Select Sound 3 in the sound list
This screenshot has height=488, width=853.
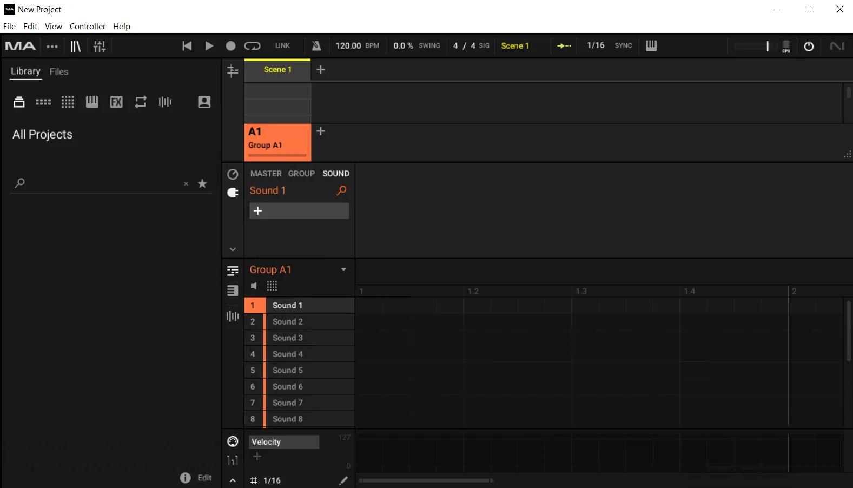point(299,338)
